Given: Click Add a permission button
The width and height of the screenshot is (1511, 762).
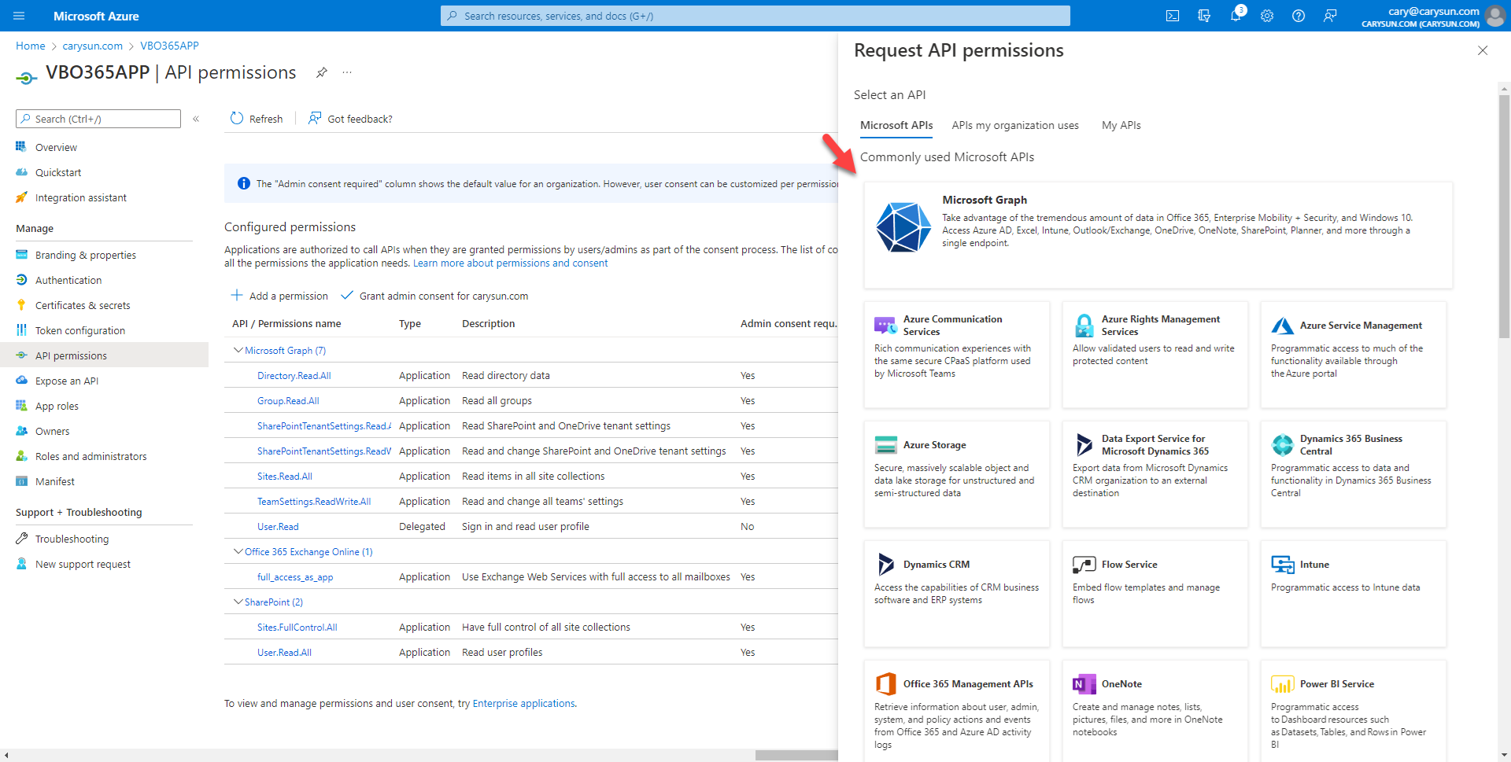Looking at the screenshot, I should pyautogui.click(x=279, y=296).
